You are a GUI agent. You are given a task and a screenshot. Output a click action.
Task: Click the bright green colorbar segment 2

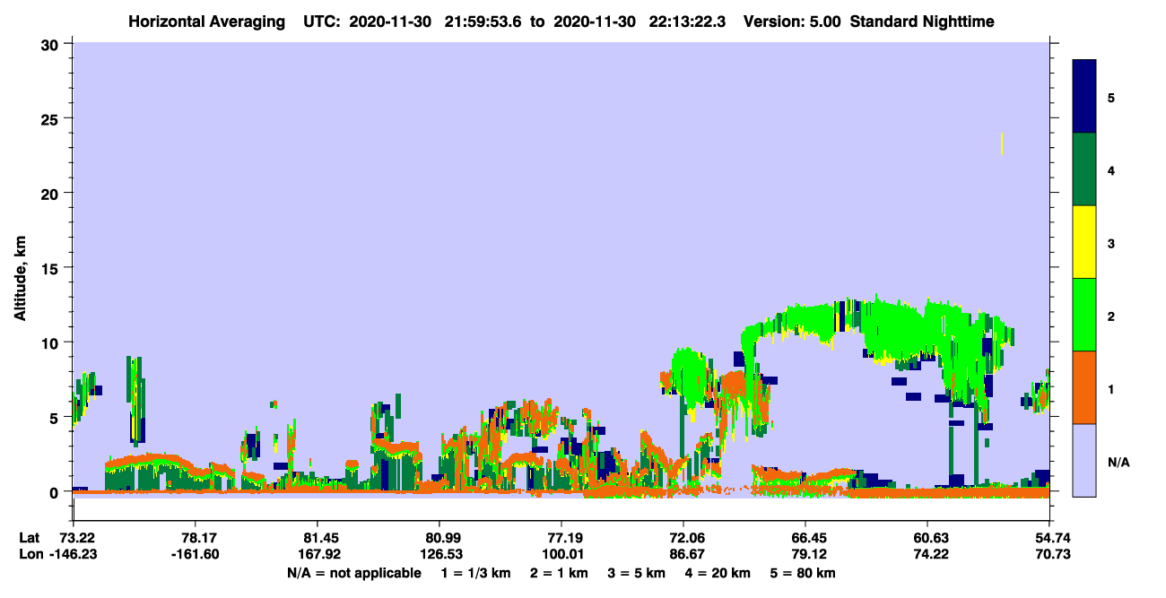click(1084, 315)
